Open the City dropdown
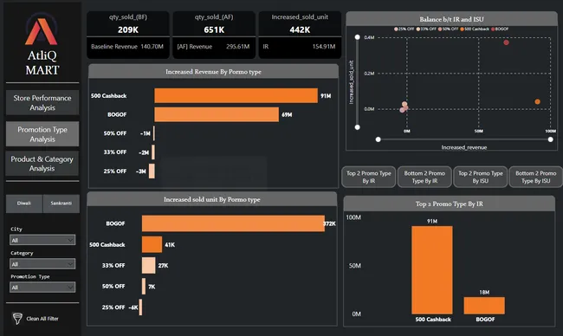Screen dimensions: 563x336 tap(42, 240)
